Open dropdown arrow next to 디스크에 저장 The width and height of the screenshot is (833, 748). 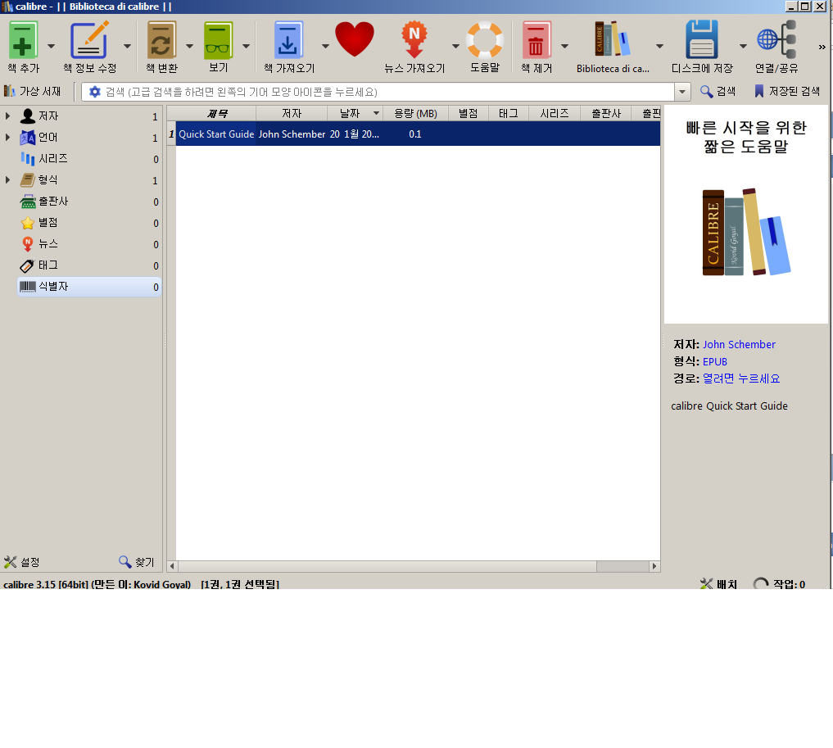click(743, 46)
